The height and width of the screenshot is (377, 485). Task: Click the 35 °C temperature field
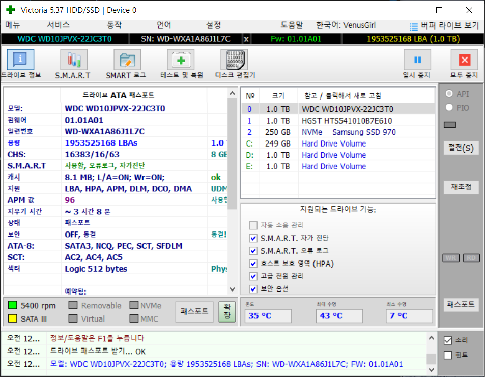coord(268,316)
